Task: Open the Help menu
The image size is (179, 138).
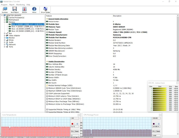Action: click(x=28, y=4)
